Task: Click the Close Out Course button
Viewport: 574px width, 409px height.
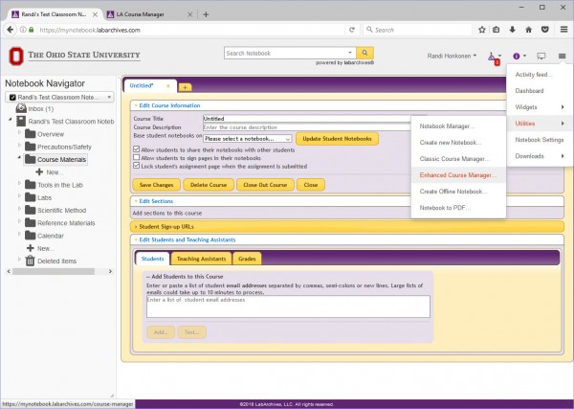Action: pyautogui.click(x=265, y=185)
